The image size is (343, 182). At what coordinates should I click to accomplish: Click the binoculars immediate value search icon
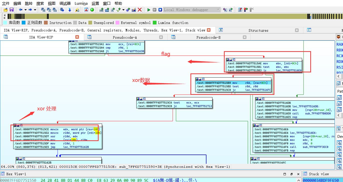(43, 10)
